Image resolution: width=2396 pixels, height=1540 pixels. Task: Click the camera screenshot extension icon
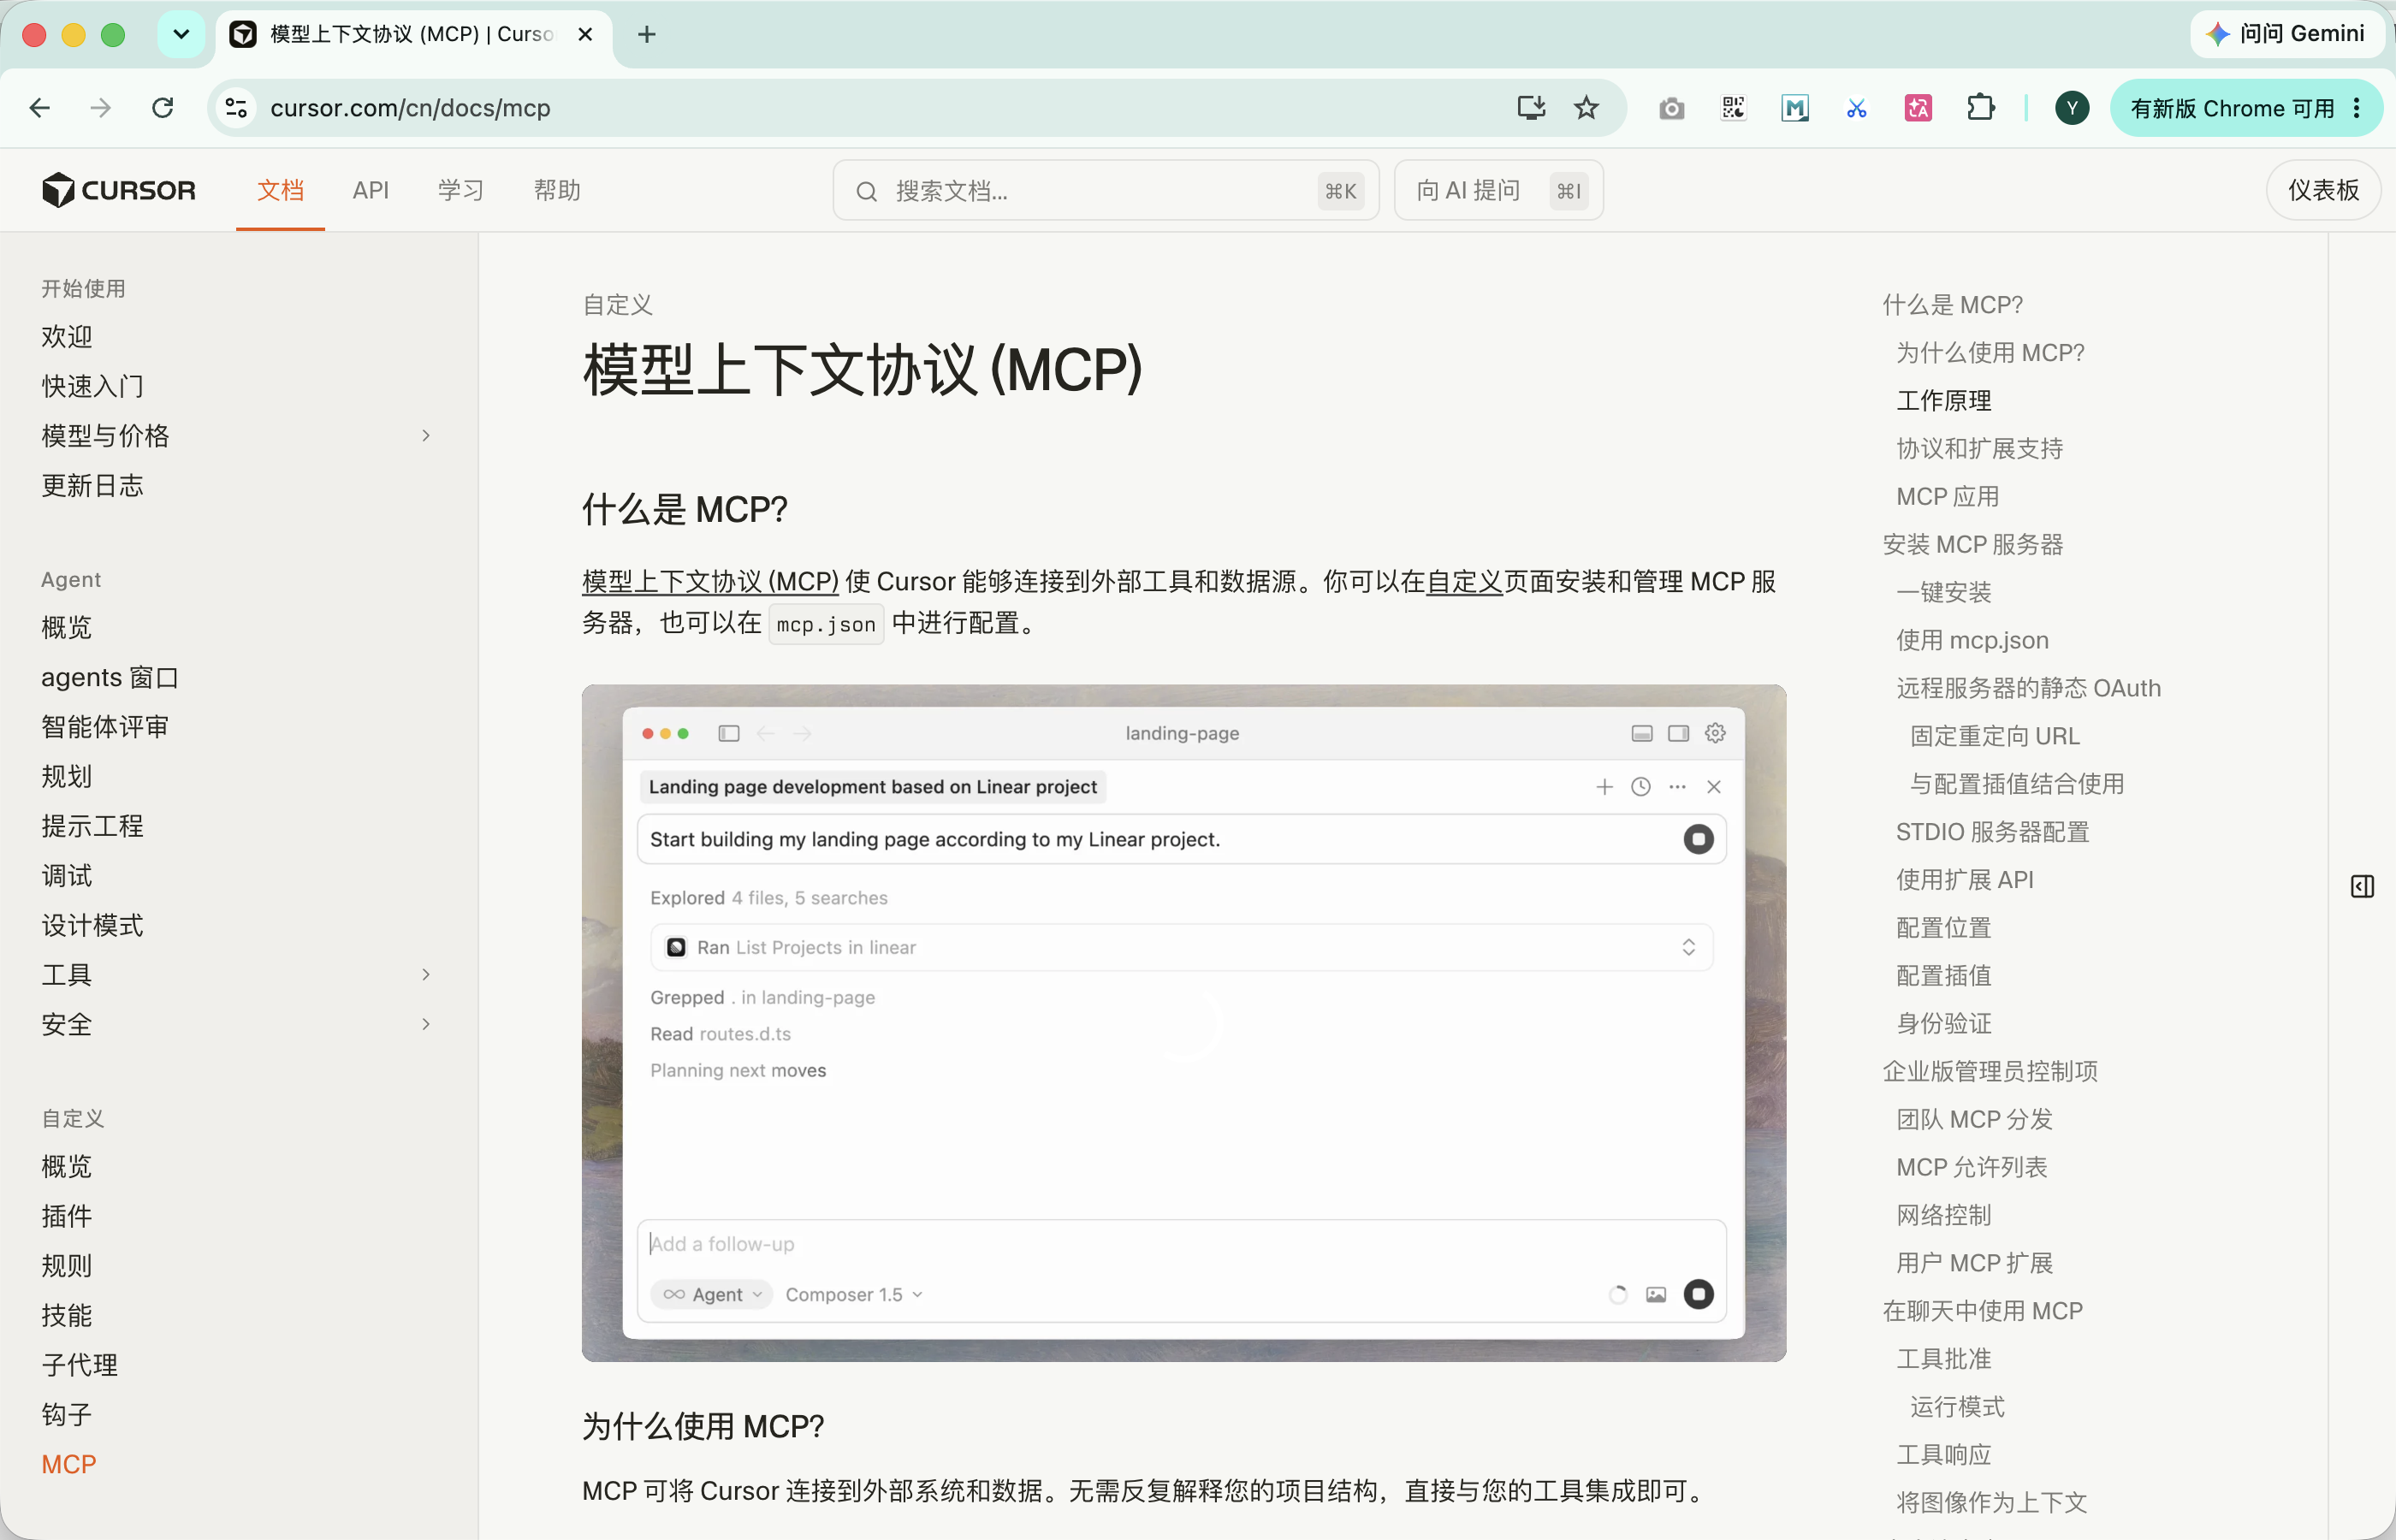1671,108
